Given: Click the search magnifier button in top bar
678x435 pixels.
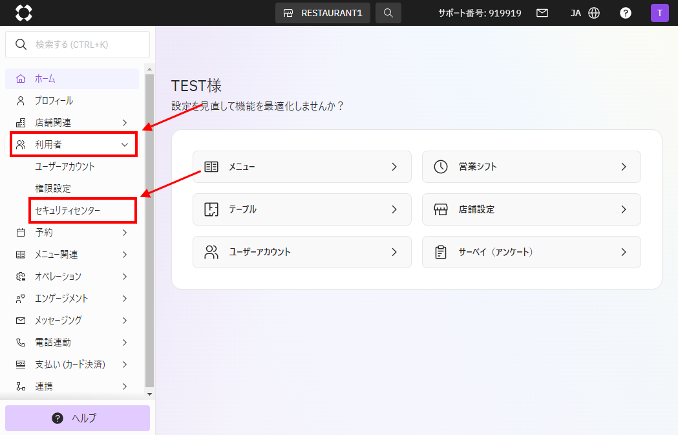Looking at the screenshot, I should pyautogui.click(x=388, y=13).
